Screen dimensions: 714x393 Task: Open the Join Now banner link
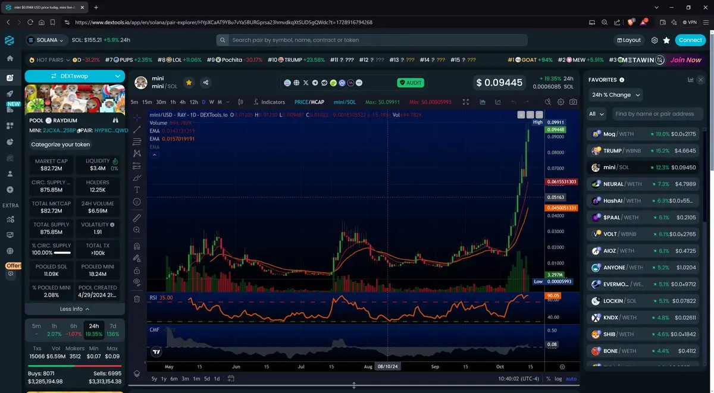tap(685, 60)
